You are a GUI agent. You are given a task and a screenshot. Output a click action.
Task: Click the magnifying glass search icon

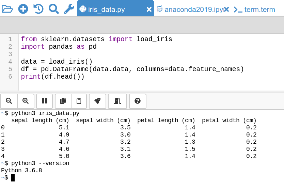click(53, 9)
